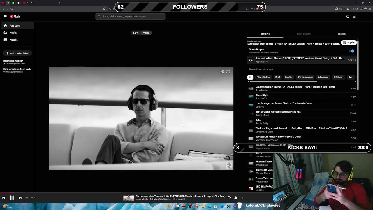The width and height of the screenshot is (373, 210).
Task: Select the BENZER tab
Action: [x=342, y=34]
